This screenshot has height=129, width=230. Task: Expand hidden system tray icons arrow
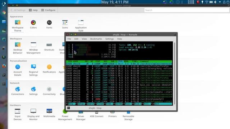click(220, 2)
